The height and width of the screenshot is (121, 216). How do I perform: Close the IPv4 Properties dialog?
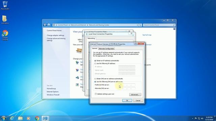tap(141, 44)
